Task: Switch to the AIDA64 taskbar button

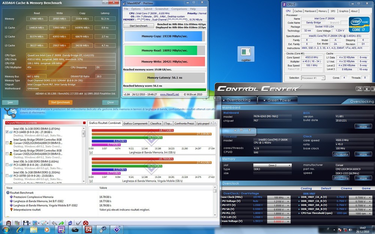Action: [x=89, y=230]
